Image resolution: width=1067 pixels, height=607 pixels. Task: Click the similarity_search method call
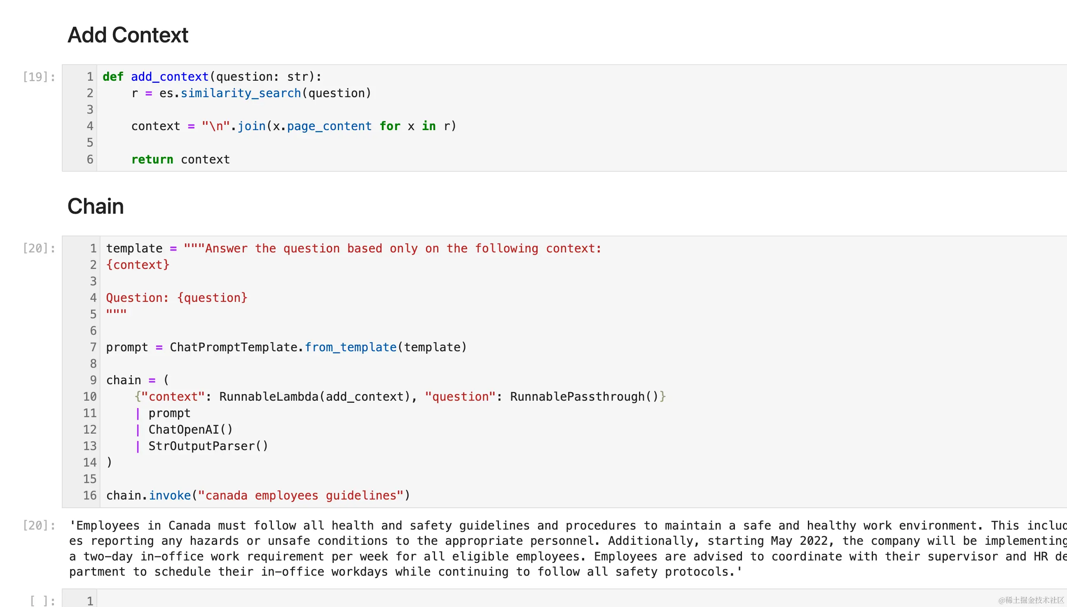(241, 93)
